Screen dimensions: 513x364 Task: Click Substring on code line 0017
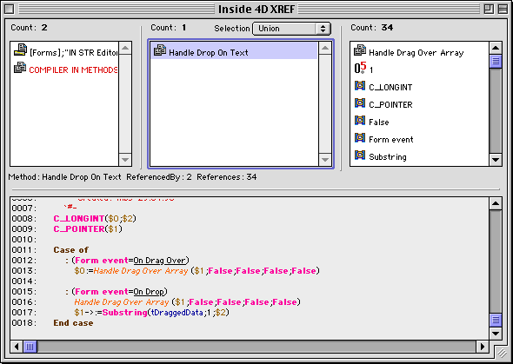[125, 313]
